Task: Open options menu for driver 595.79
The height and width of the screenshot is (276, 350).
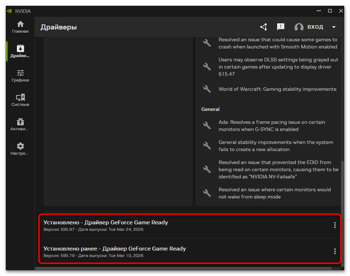Action: point(335,251)
